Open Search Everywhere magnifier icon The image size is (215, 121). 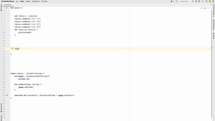pyautogui.click(x=207, y=1)
